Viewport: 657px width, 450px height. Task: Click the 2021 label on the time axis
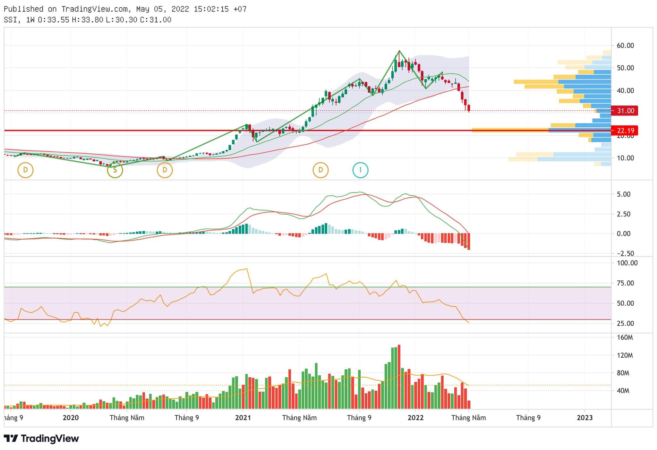coord(243,418)
